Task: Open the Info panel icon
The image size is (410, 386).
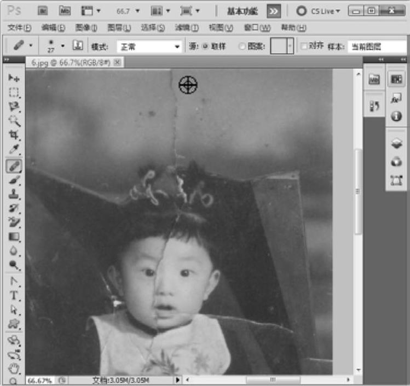Action: click(x=396, y=116)
